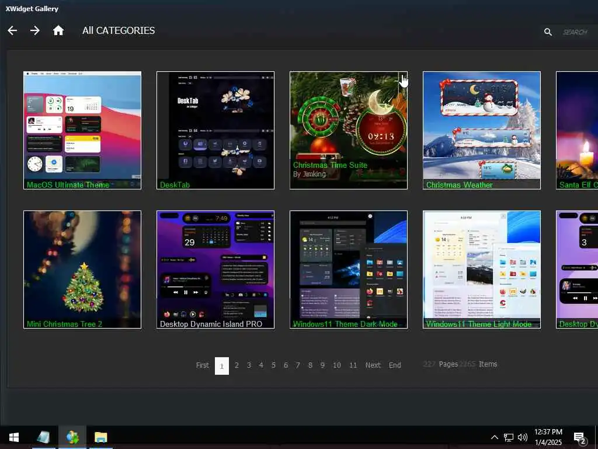Select page 1 in pagination
The height and width of the screenshot is (449, 598).
coord(222,366)
